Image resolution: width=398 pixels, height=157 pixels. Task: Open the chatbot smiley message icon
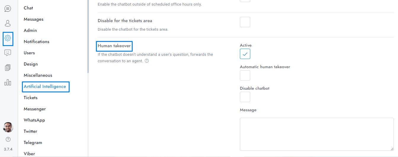(8, 53)
